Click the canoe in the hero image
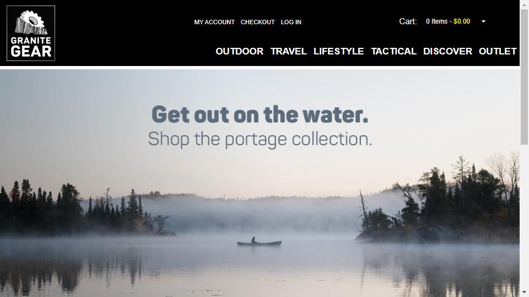This screenshot has width=529, height=297. pyautogui.click(x=259, y=243)
